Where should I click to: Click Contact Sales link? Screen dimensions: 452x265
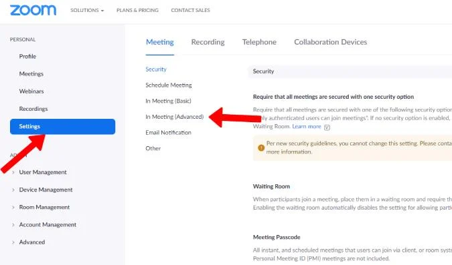click(x=190, y=11)
